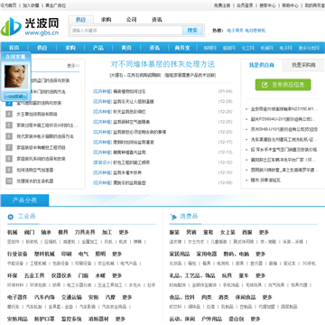Image resolution: width=325 pixels, height=325 pixels.
Task: Click the customer service agent photo
Action: [16, 76]
